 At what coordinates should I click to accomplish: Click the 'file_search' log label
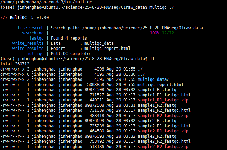(30, 28)
